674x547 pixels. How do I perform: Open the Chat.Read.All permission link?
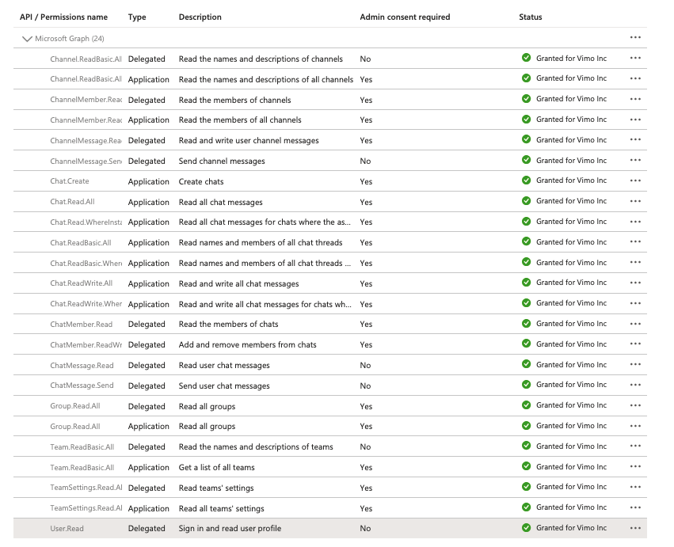tap(72, 202)
